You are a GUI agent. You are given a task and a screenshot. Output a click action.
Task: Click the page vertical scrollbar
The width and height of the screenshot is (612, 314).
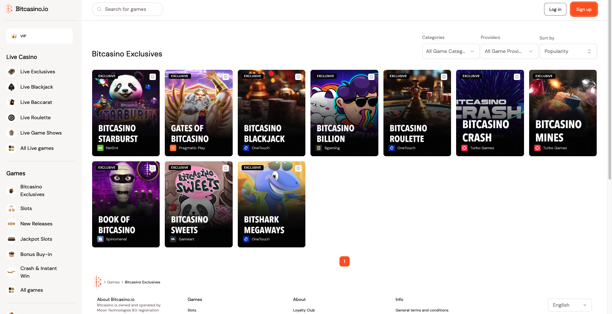pyautogui.click(x=610, y=89)
